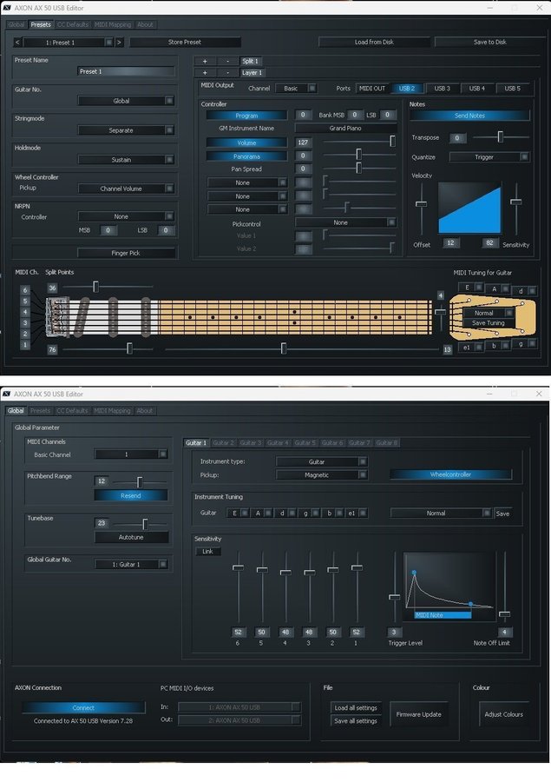Add a new layer with plus button

[205, 73]
